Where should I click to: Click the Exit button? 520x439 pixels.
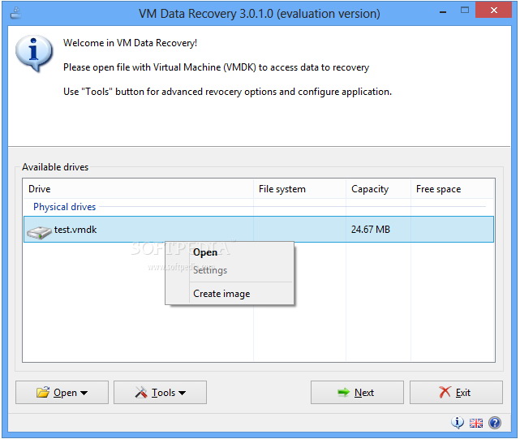coord(456,392)
